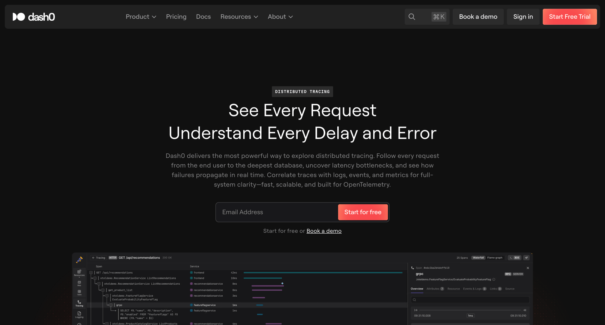Click the Start Free Trial button
Screen dimensions: 605x325
tap(570, 17)
